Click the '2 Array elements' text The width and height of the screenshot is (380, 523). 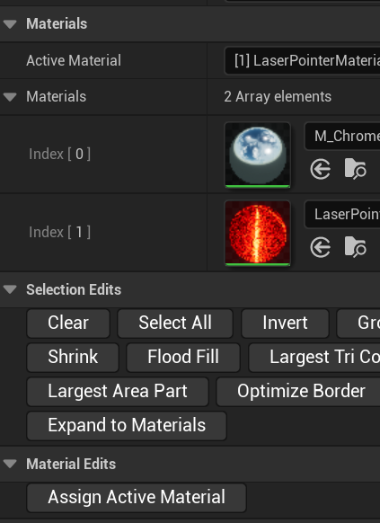(278, 97)
